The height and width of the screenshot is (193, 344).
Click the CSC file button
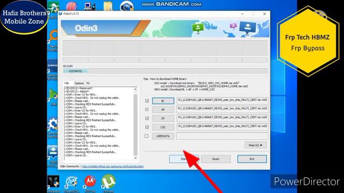pos(163,127)
